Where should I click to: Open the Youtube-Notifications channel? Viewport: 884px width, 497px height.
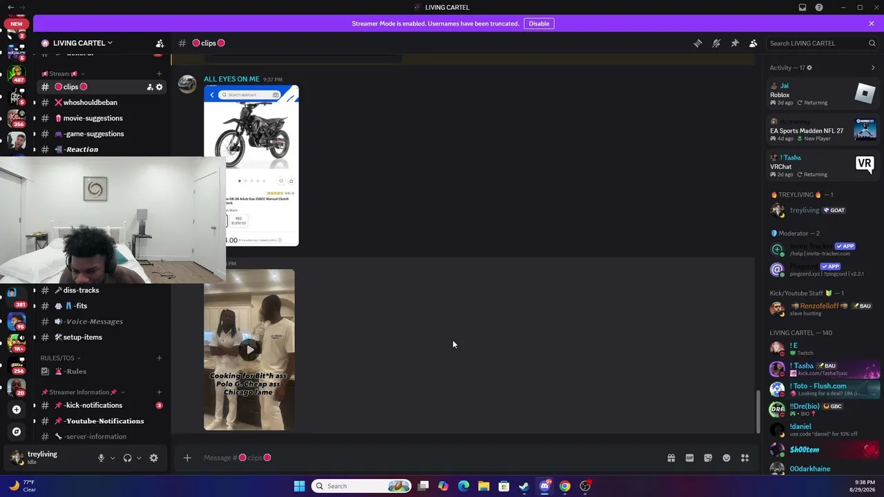coord(101,421)
